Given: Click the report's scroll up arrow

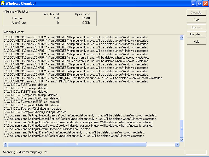Looking at the screenshot, I should (x=182, y=37).
